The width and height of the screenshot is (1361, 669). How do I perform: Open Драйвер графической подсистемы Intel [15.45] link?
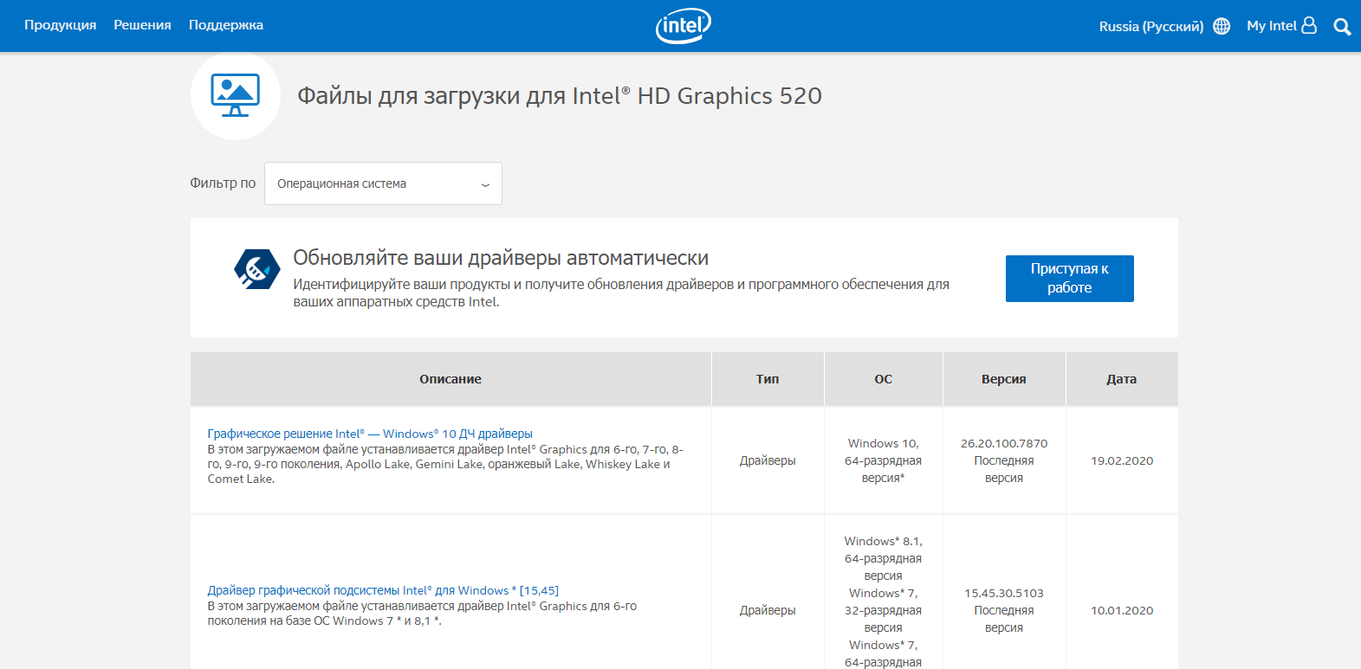tap(382, 590)
